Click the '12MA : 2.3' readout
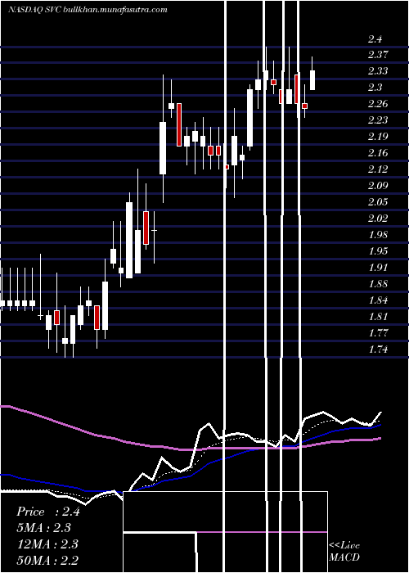 47,544
